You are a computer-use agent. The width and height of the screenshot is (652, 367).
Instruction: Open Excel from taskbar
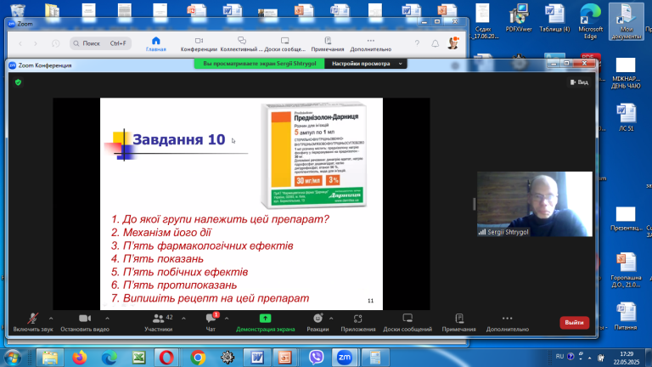tap(139, 358)
